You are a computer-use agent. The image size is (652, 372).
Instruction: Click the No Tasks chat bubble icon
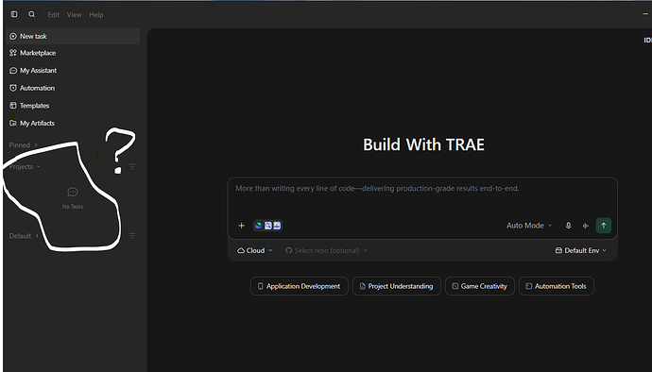coord(73,192)
